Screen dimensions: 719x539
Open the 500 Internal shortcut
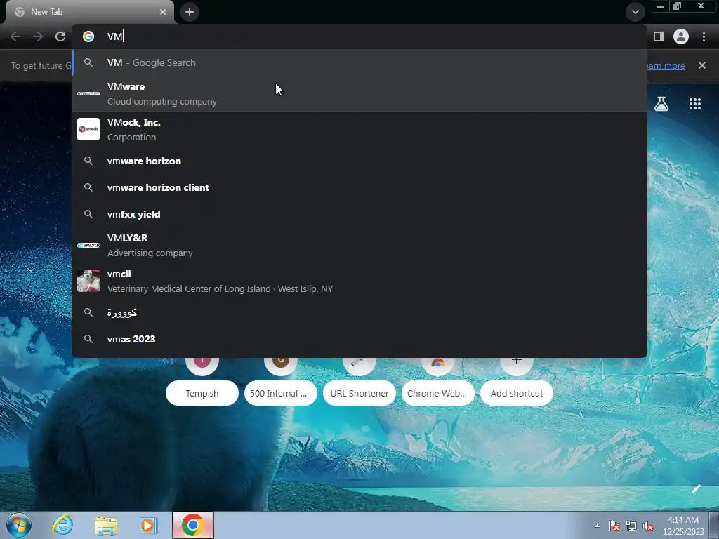(281, 393)
